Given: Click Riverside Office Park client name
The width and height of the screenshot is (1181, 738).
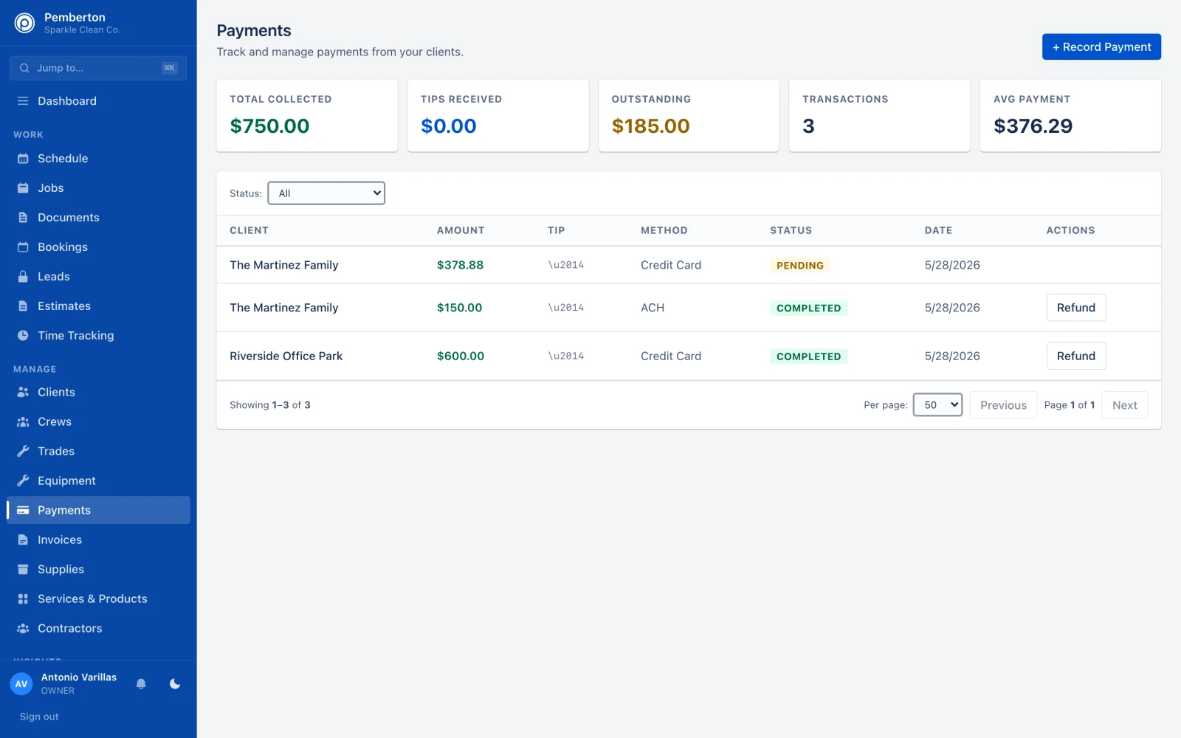Looking at the screenshot, I should [x=286, y=356].
